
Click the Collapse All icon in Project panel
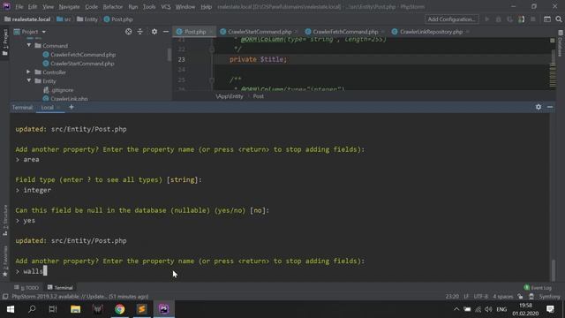(x=140, y=32)
